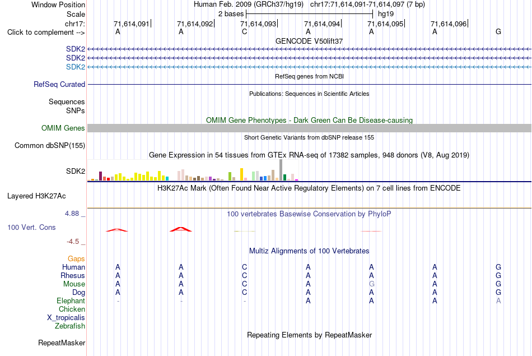Click the -4.5 conservation lower scale value
This screenshot has width=532, height=356.
(x=73, y=242)
